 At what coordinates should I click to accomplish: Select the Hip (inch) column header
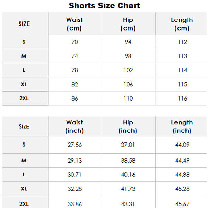tap(128, 127)
